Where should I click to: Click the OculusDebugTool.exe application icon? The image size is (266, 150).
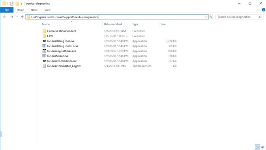44,41
